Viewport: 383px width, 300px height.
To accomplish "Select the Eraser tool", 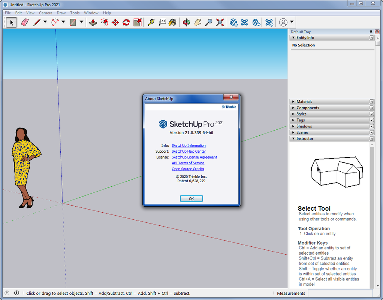I will tap(25, 22).
